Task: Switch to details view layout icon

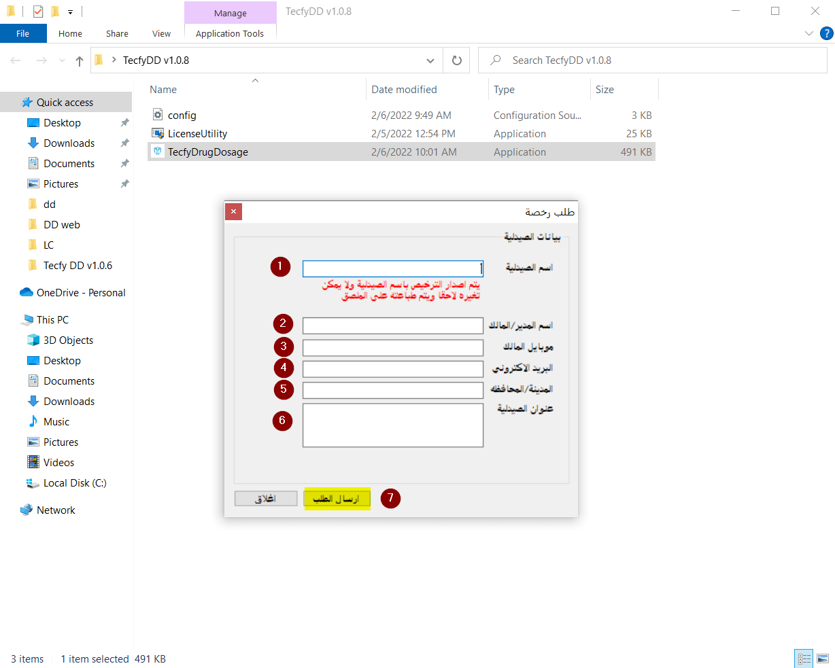Action: (x=804, y=658)
